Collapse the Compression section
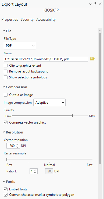This screenshot has height=199, width=104. 4,87
